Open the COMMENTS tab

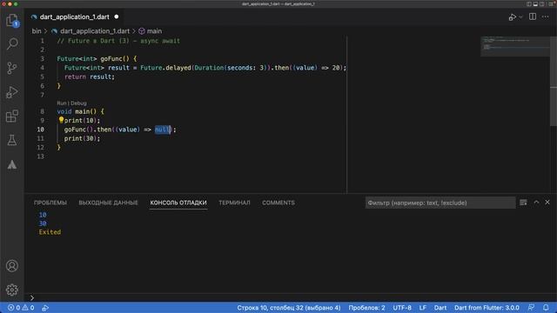278,203
